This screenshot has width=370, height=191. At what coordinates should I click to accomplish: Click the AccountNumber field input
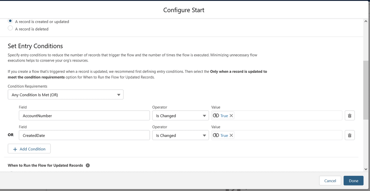coord(84,116)
